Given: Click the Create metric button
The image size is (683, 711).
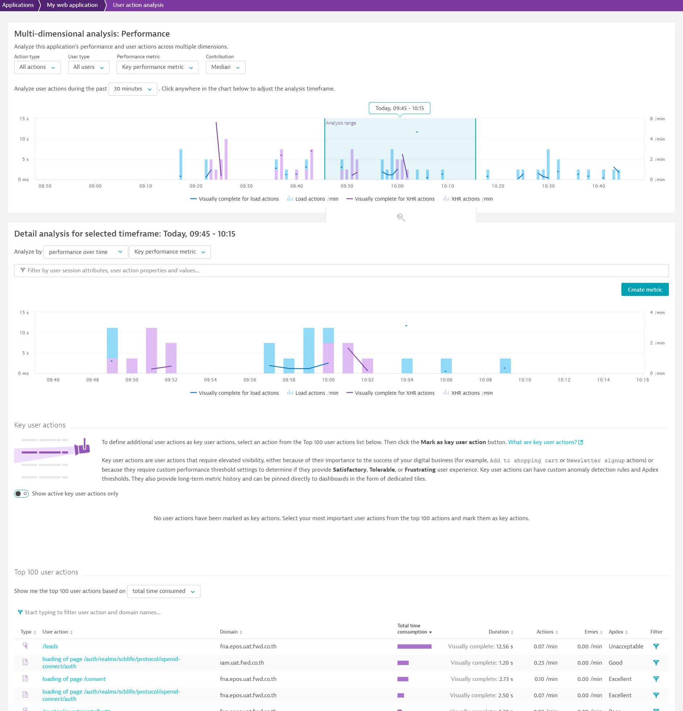Looking at the screenshot, I should (645, 289).
